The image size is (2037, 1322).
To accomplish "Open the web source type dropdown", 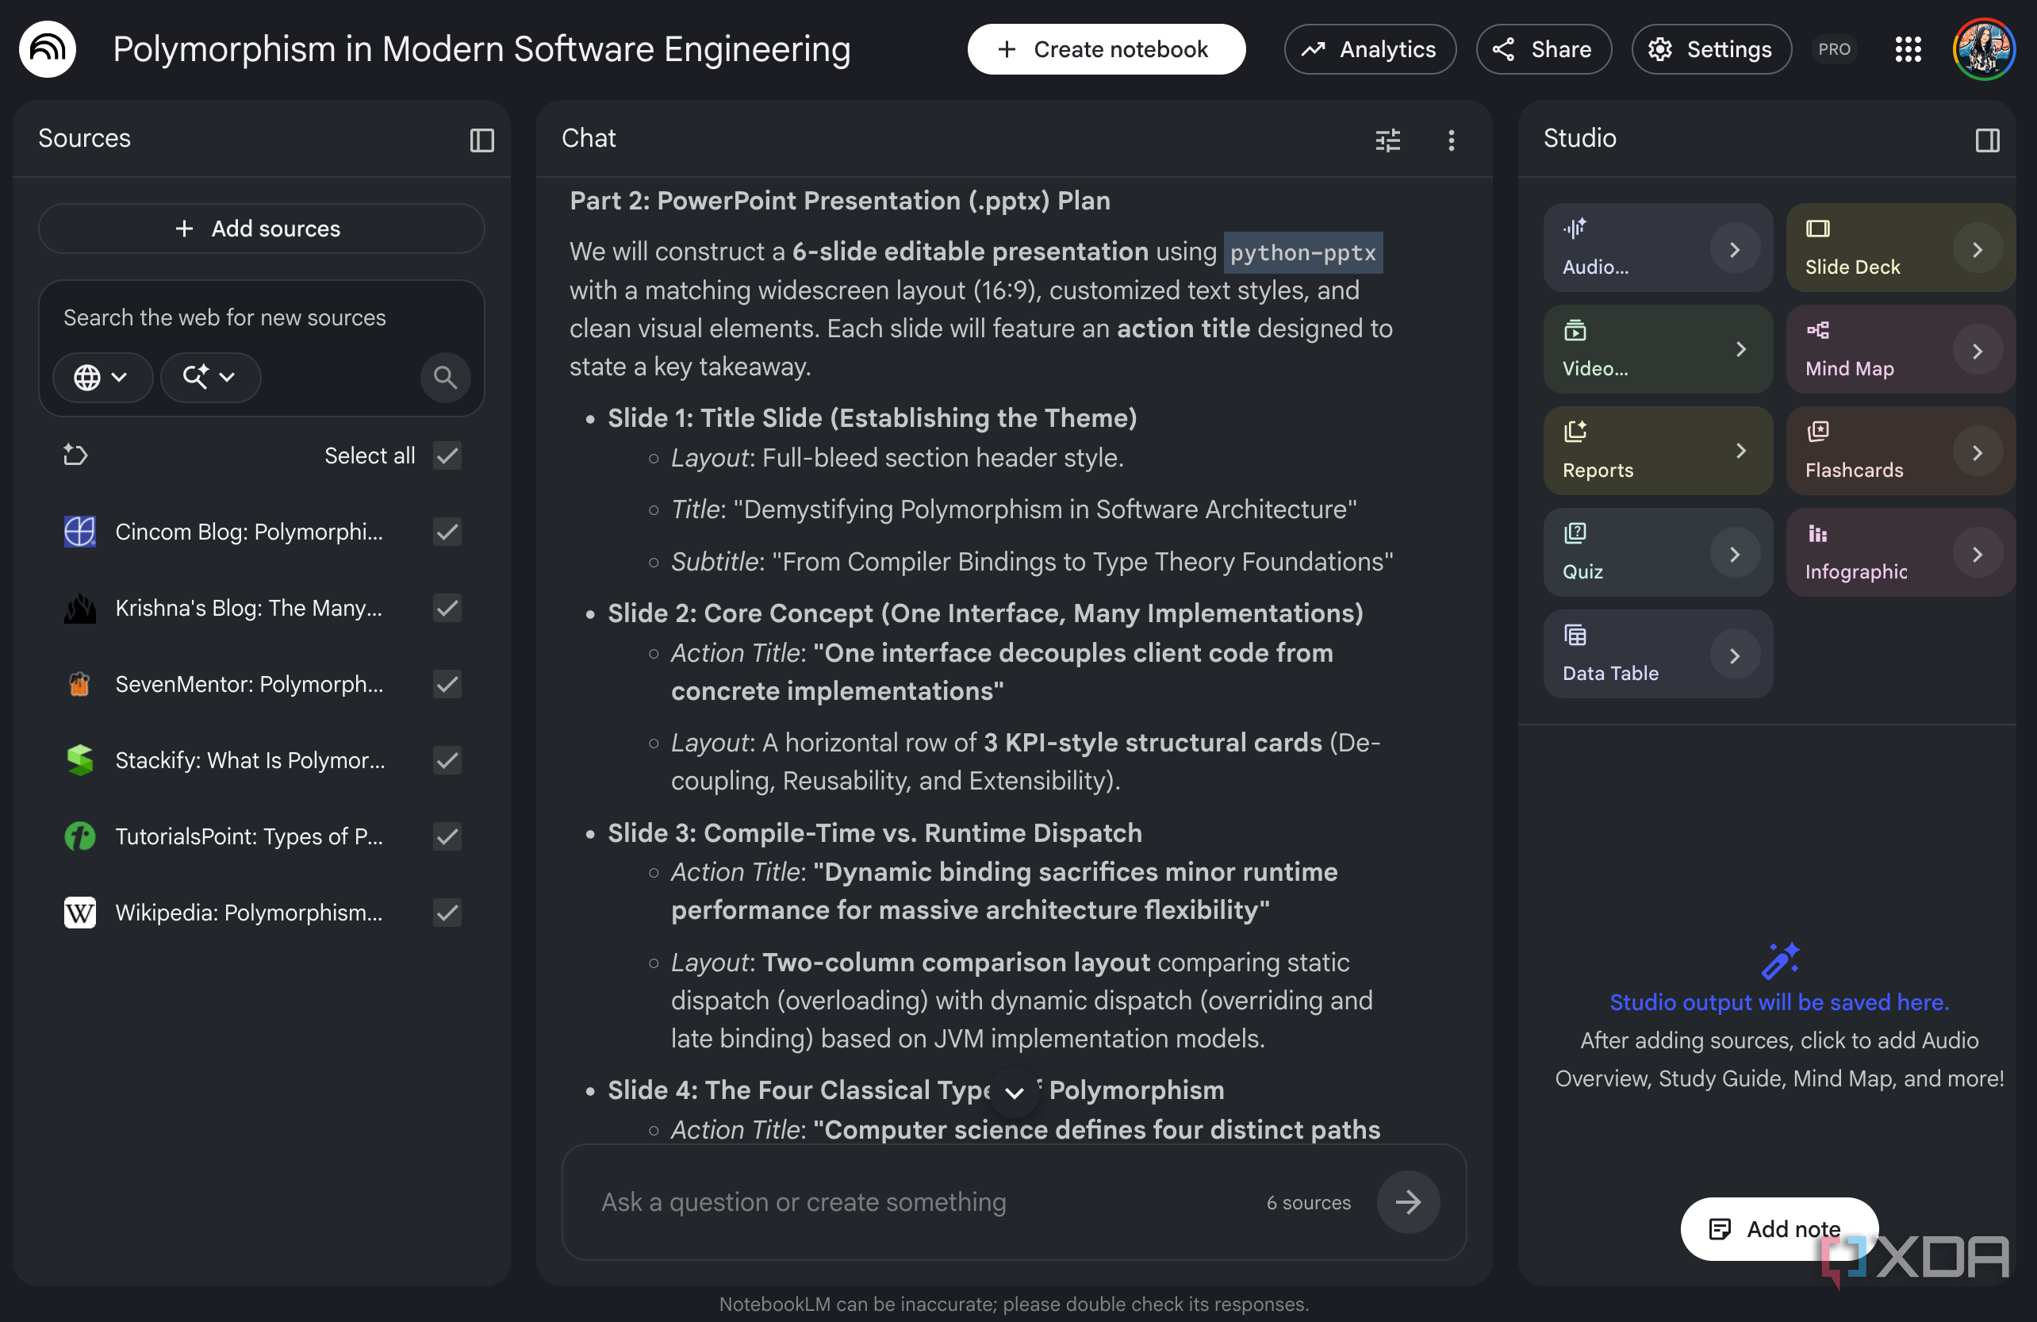I will pos(102,377).
